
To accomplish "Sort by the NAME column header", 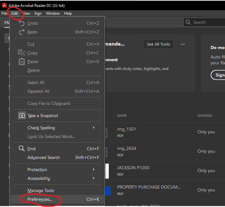I will [x=122, y=116].
